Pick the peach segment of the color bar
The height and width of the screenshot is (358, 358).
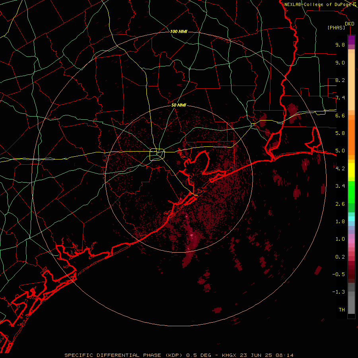[x=351, y=82]
